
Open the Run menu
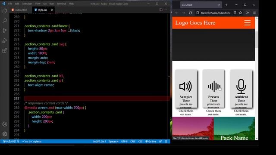(x=52, y=4)
